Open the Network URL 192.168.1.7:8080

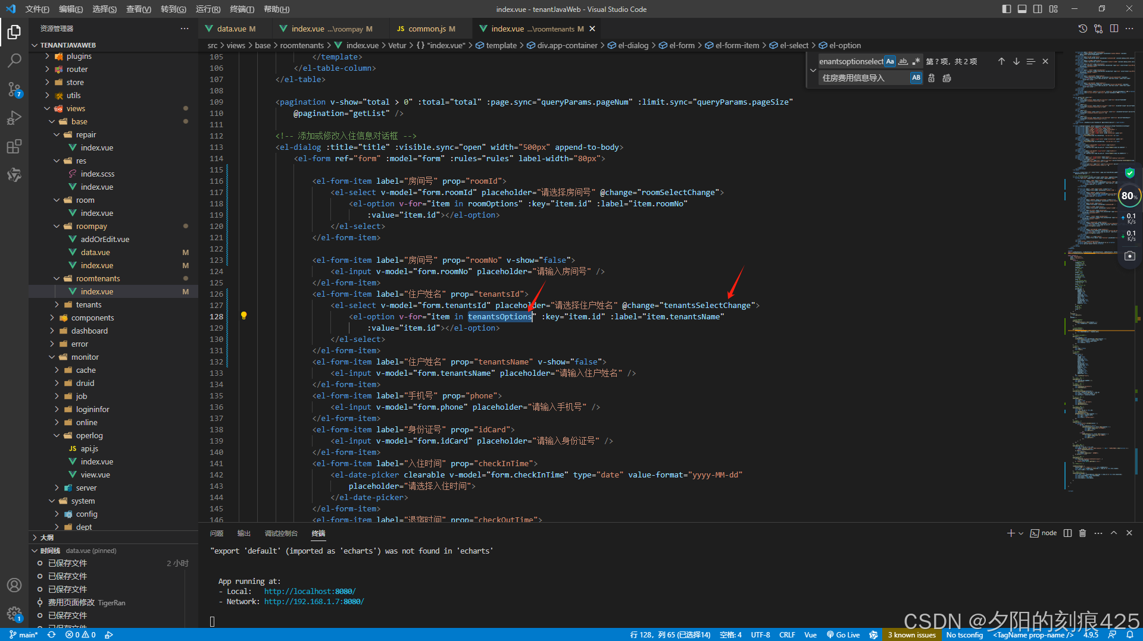click(x=314, y=601)
